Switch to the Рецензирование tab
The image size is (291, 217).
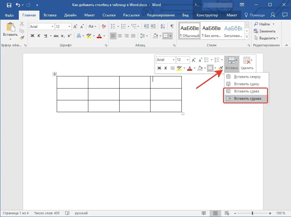[161, 15]
